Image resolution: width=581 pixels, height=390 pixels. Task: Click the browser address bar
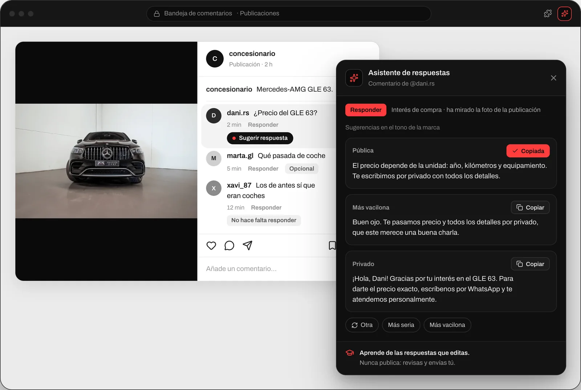[289, 13]
